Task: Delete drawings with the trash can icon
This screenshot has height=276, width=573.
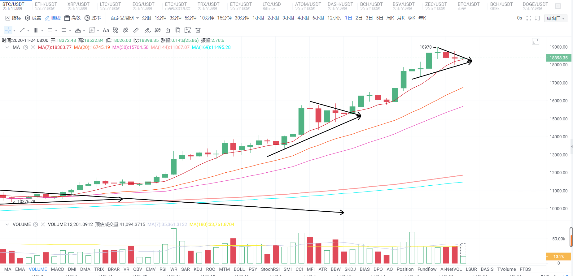Action: pos(198,30)
